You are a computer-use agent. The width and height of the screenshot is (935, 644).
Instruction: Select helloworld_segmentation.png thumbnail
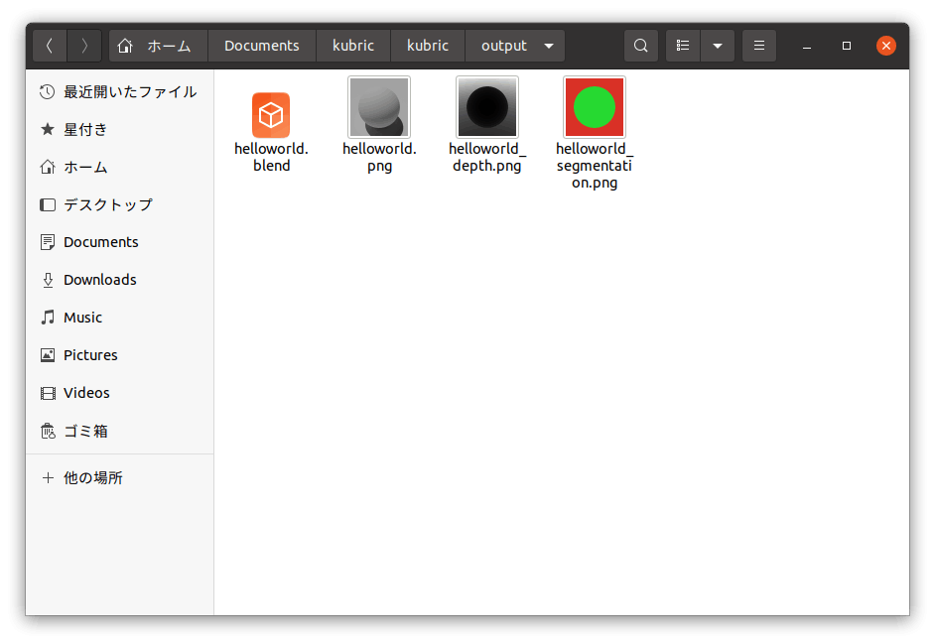pyautogui.click(x=595, y=107)
